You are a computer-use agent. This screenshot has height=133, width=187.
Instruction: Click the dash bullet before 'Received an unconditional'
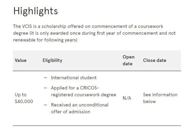click(45, 105)
